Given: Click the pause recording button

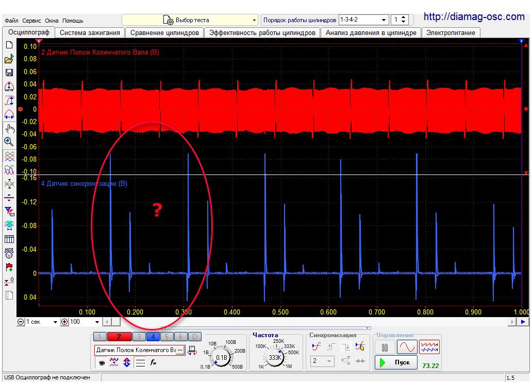Looking at the screenshot, I should tap(385, 347).
